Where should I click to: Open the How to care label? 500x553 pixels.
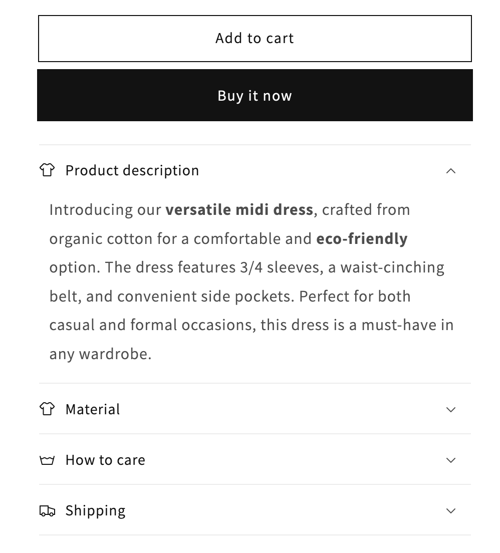105,460
